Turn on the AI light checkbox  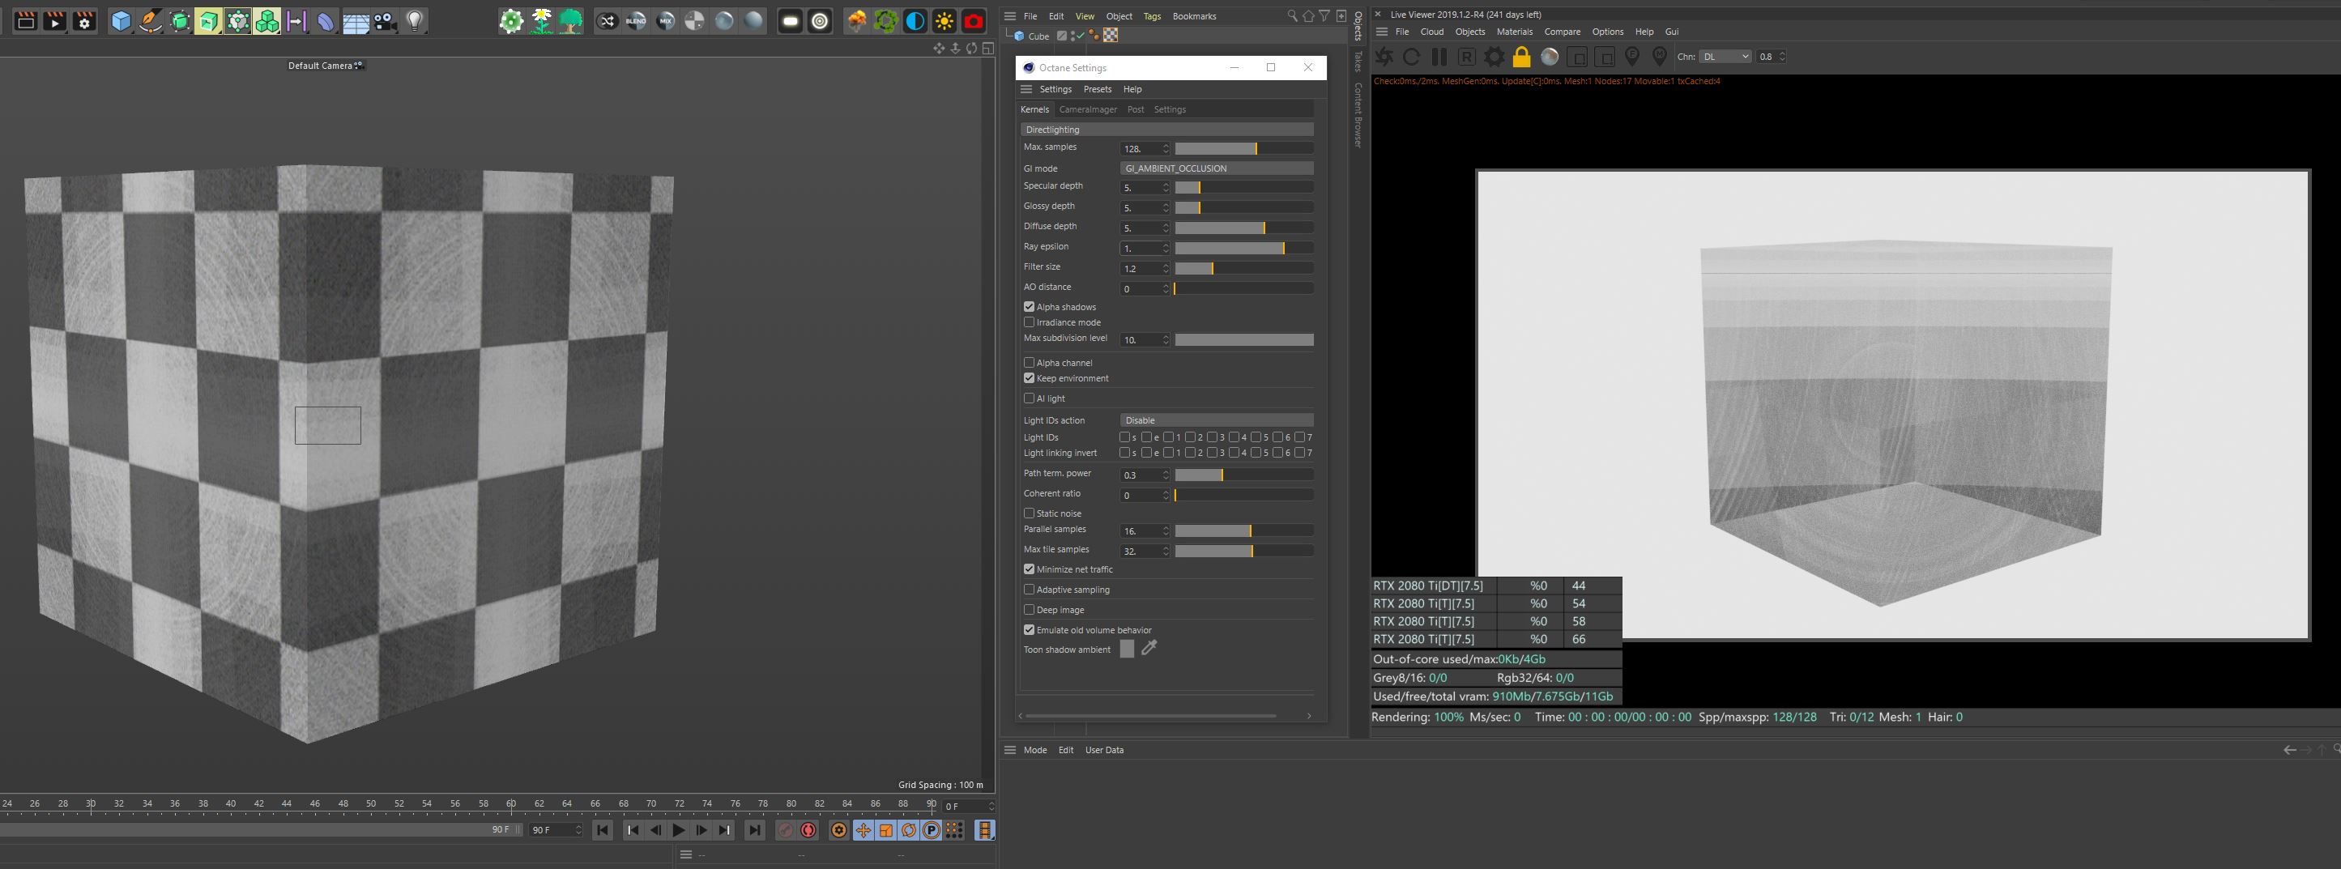(1029, 398)
